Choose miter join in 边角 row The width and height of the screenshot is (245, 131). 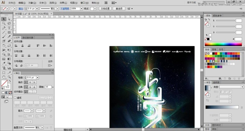[26, 87]
